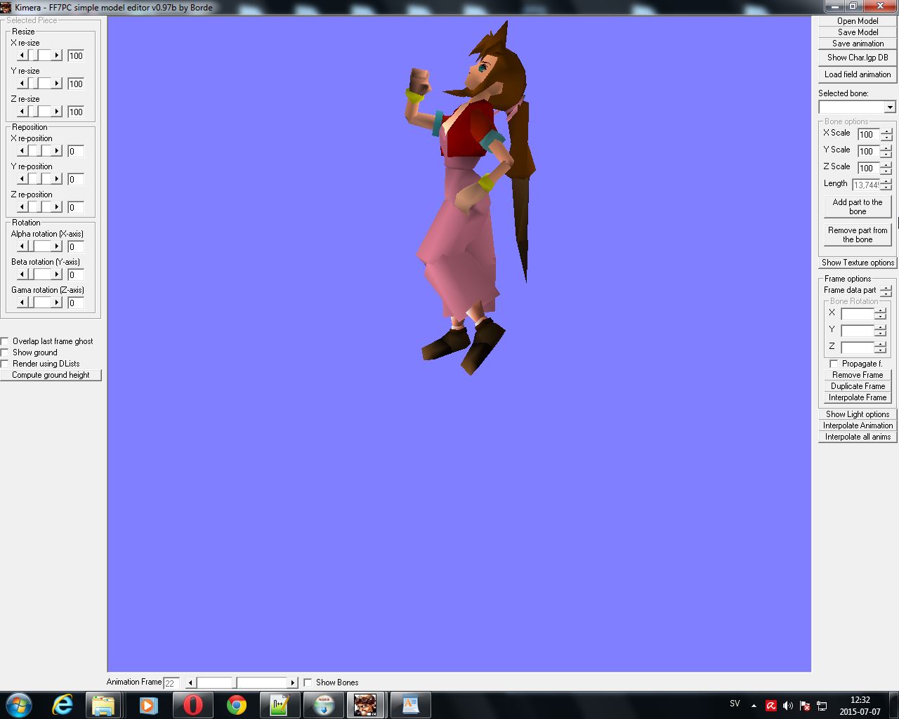
Task: Click the X re-size value field
Action: point(76,55)
